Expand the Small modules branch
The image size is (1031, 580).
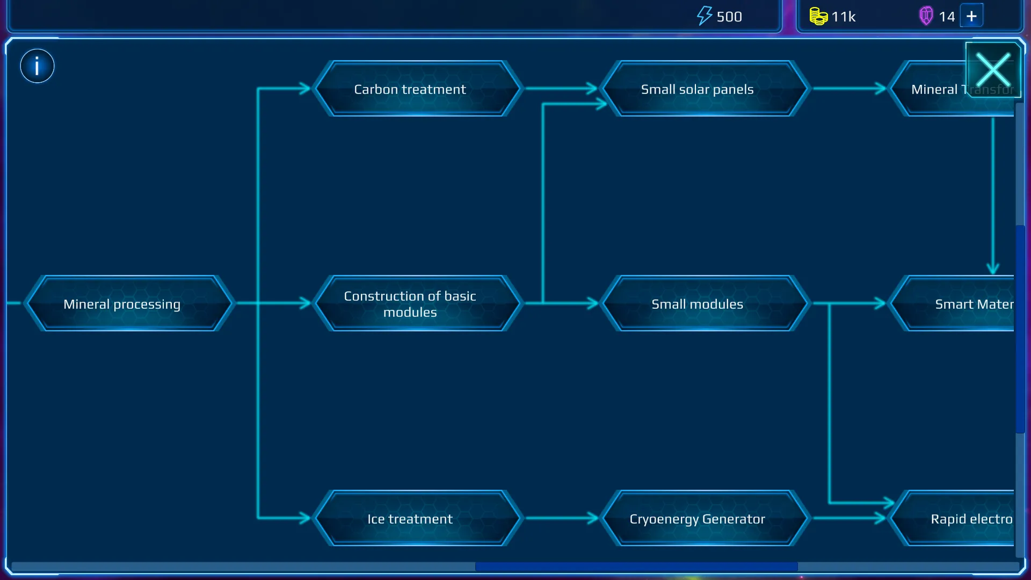click(697, 304)
